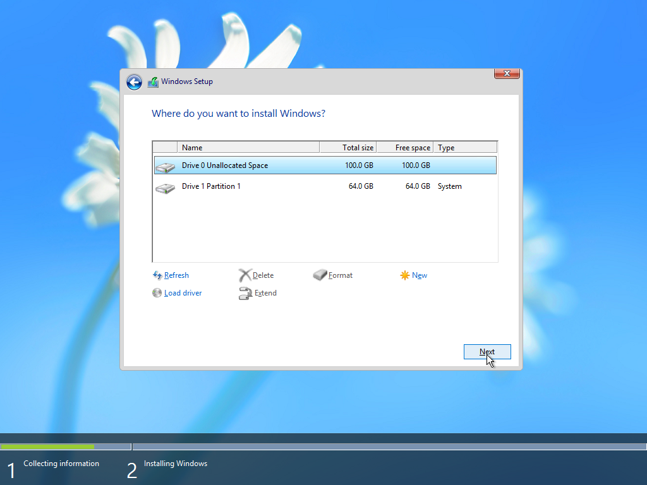
Task: Click the Drive 1 disk icon
Action: 166,188
